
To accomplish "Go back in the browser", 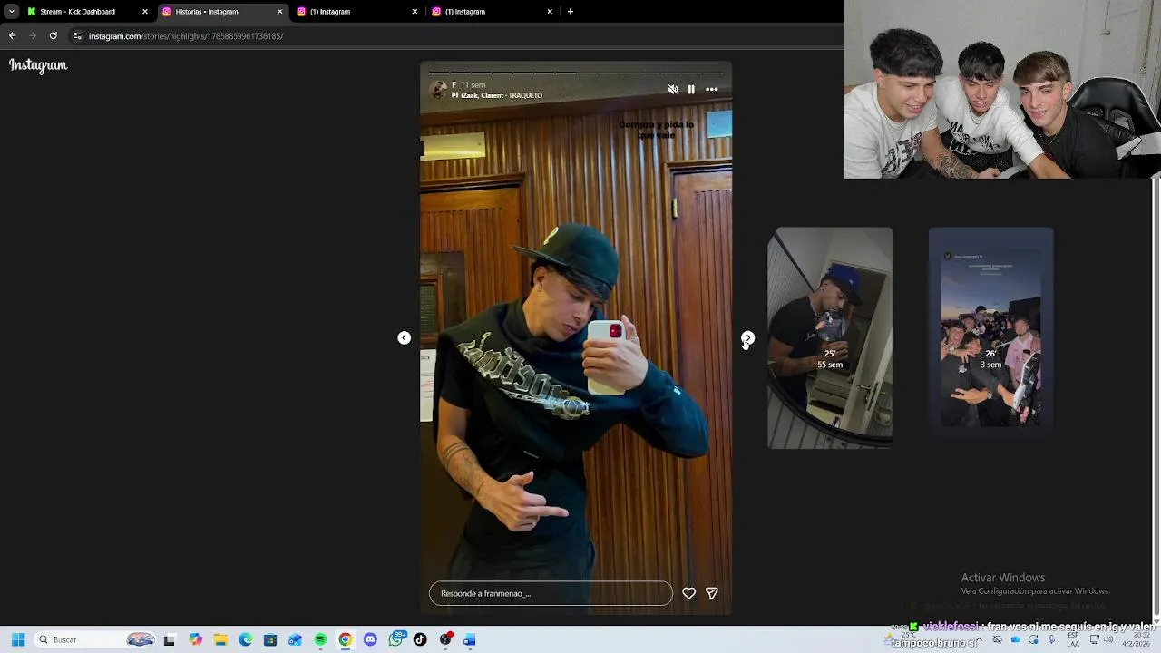I will [x=12, y=36].
